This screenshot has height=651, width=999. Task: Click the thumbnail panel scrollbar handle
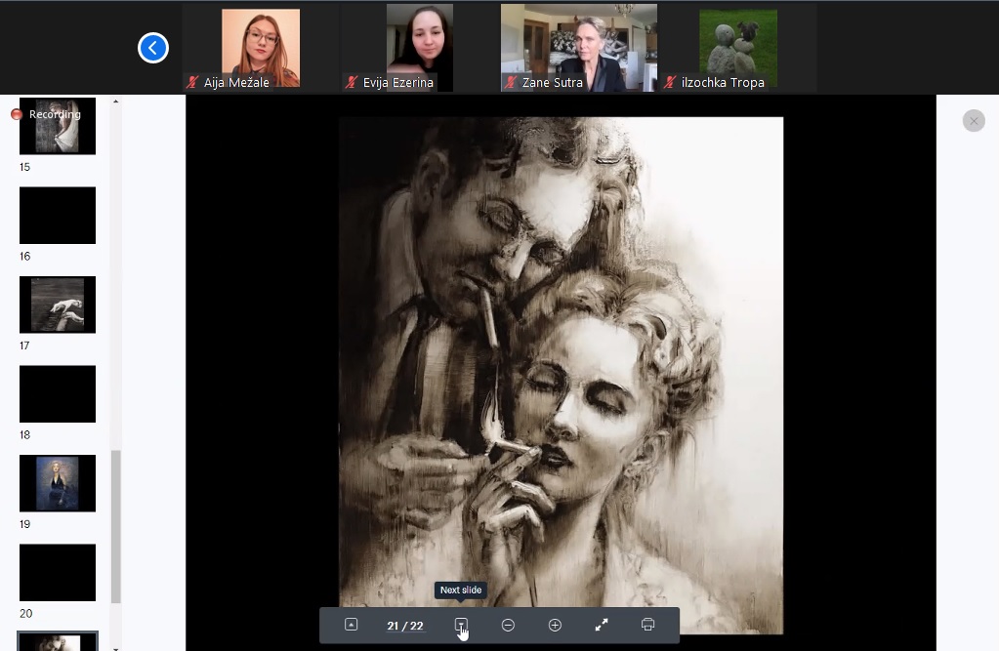pos(115,526)
